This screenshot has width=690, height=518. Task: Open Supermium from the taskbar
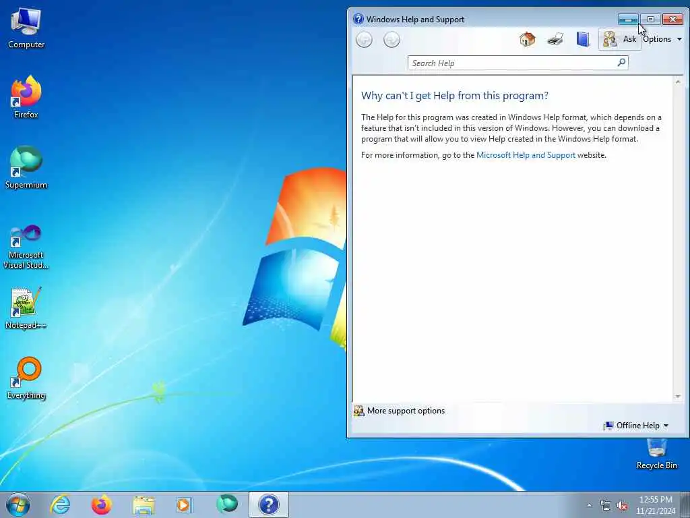pyautogui.click(x=226, y=505)
